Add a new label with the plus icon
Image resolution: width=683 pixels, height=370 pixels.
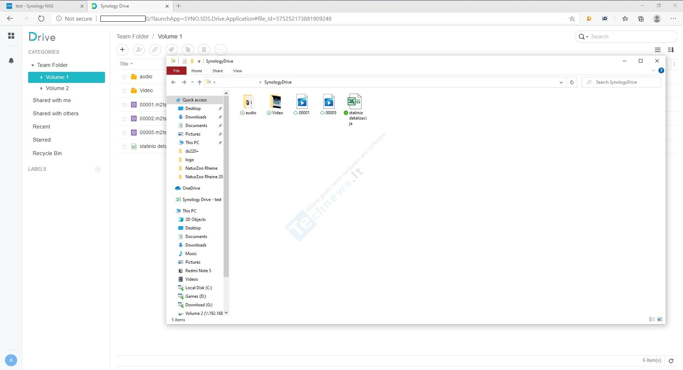(98, 169)
